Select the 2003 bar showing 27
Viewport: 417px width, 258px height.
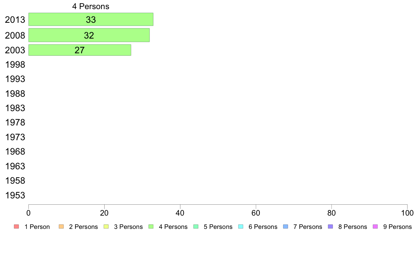[80, 50]
